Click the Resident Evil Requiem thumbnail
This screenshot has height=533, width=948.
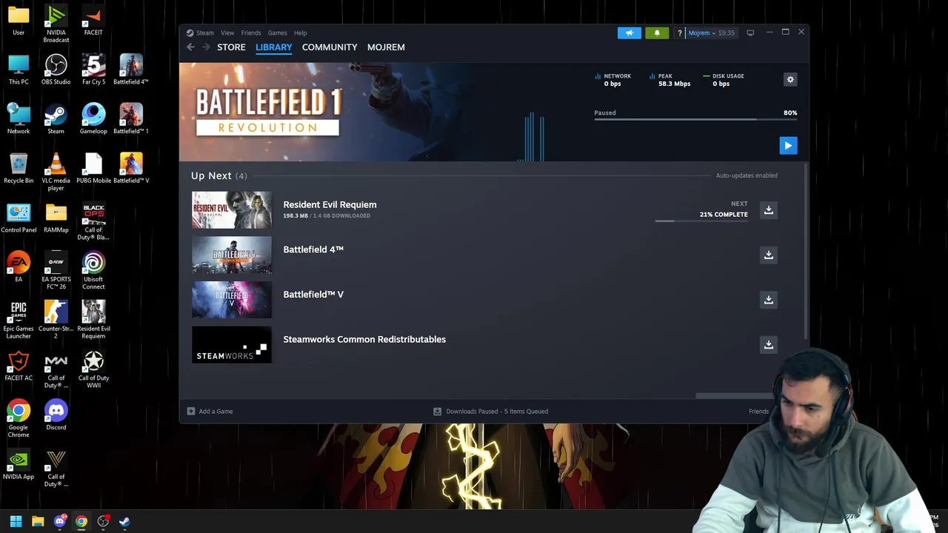[x=232, y=210]
